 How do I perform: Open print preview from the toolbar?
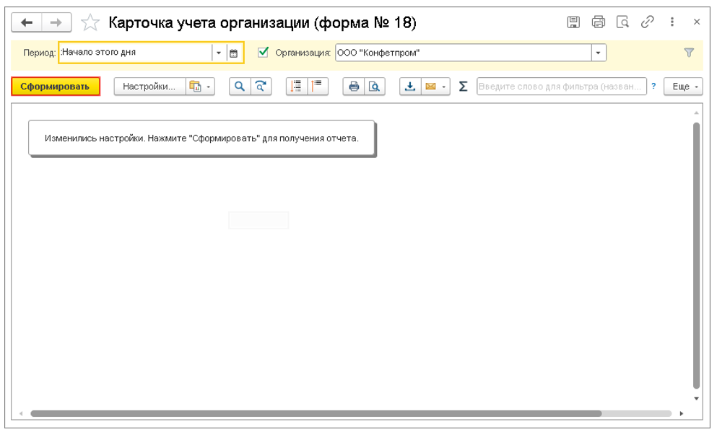tap(374, 87)
